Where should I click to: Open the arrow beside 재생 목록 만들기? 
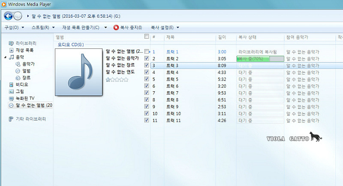pyautogui.click(x=105, y=27)
